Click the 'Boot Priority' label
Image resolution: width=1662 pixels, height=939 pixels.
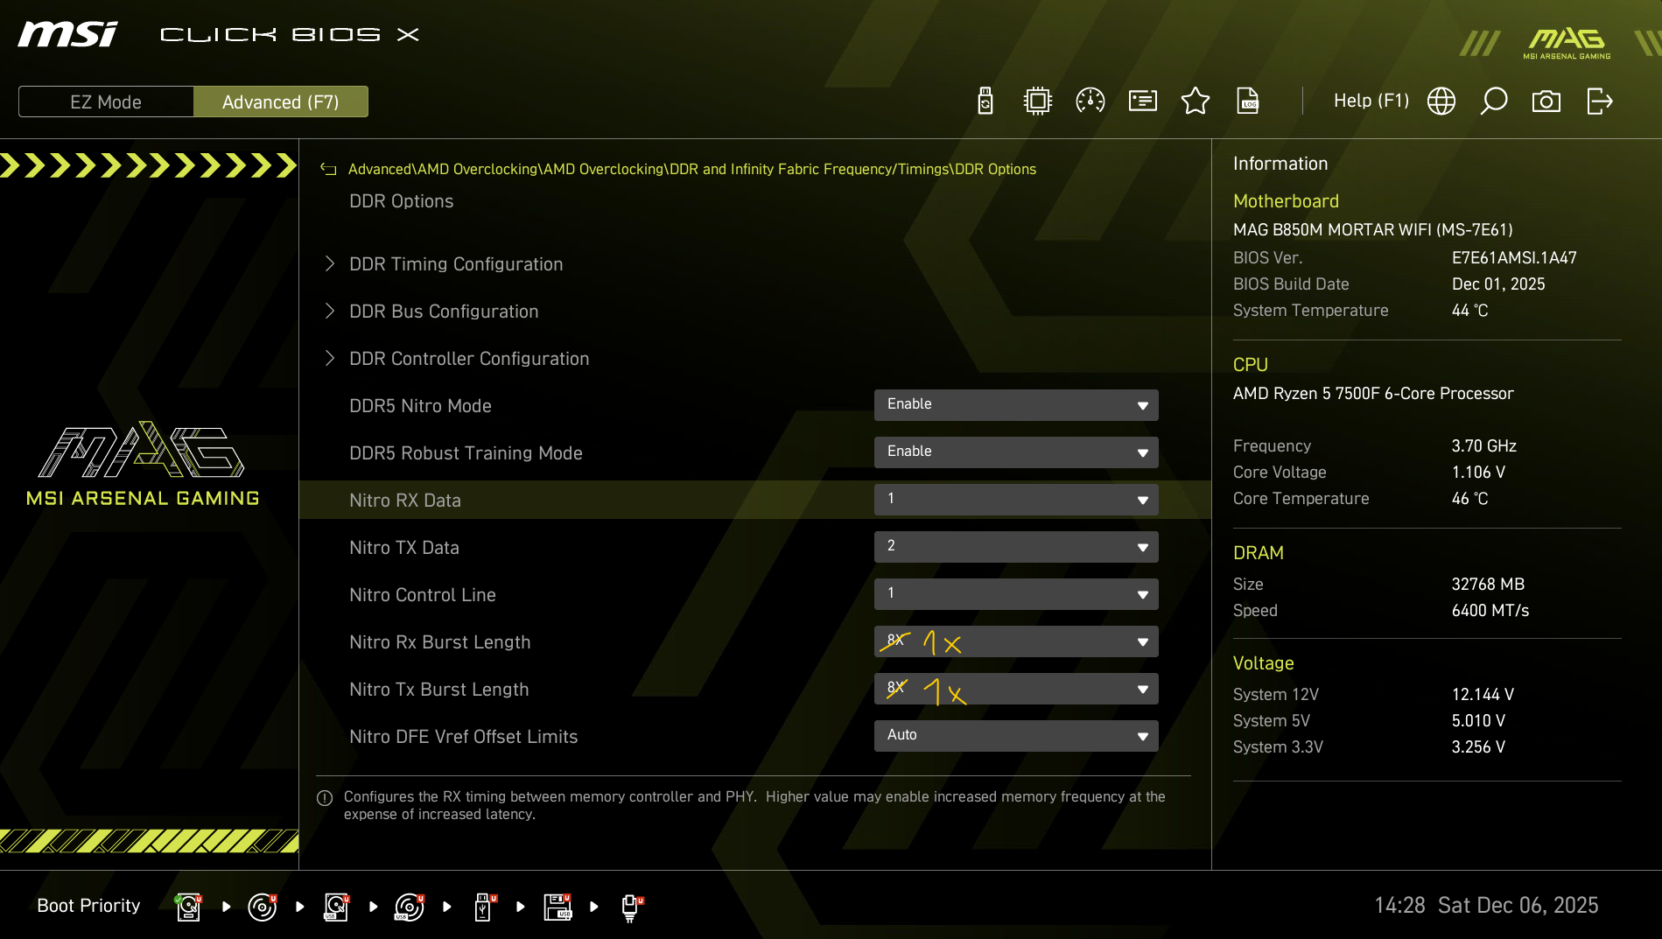pyautogui.click(x=88, y=906)
